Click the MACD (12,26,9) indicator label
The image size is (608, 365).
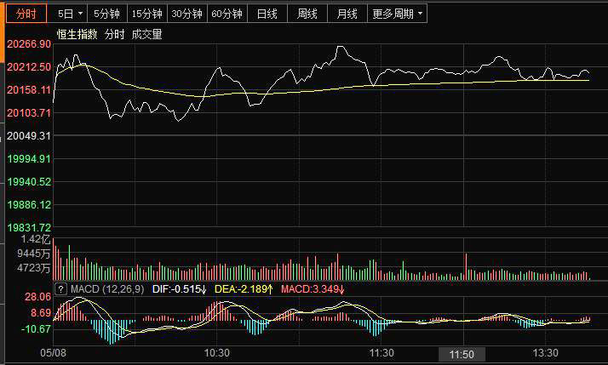(x=107, y=289)
